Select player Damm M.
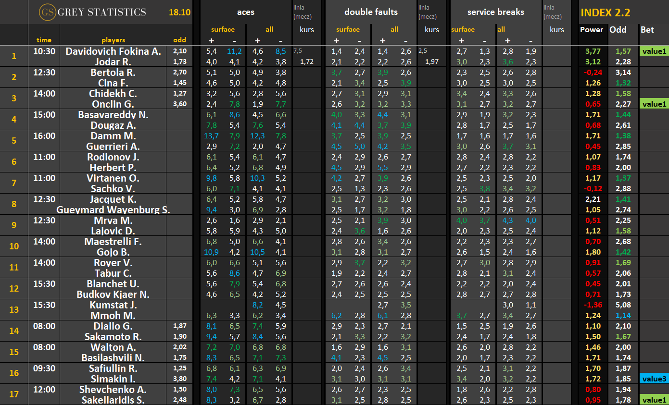Image resolution: width=669 pixels, height=405 pixels. click(x=114, y=135)
